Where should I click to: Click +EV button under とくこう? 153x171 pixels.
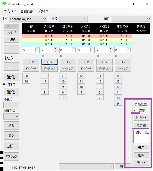(x=86, y=62)
